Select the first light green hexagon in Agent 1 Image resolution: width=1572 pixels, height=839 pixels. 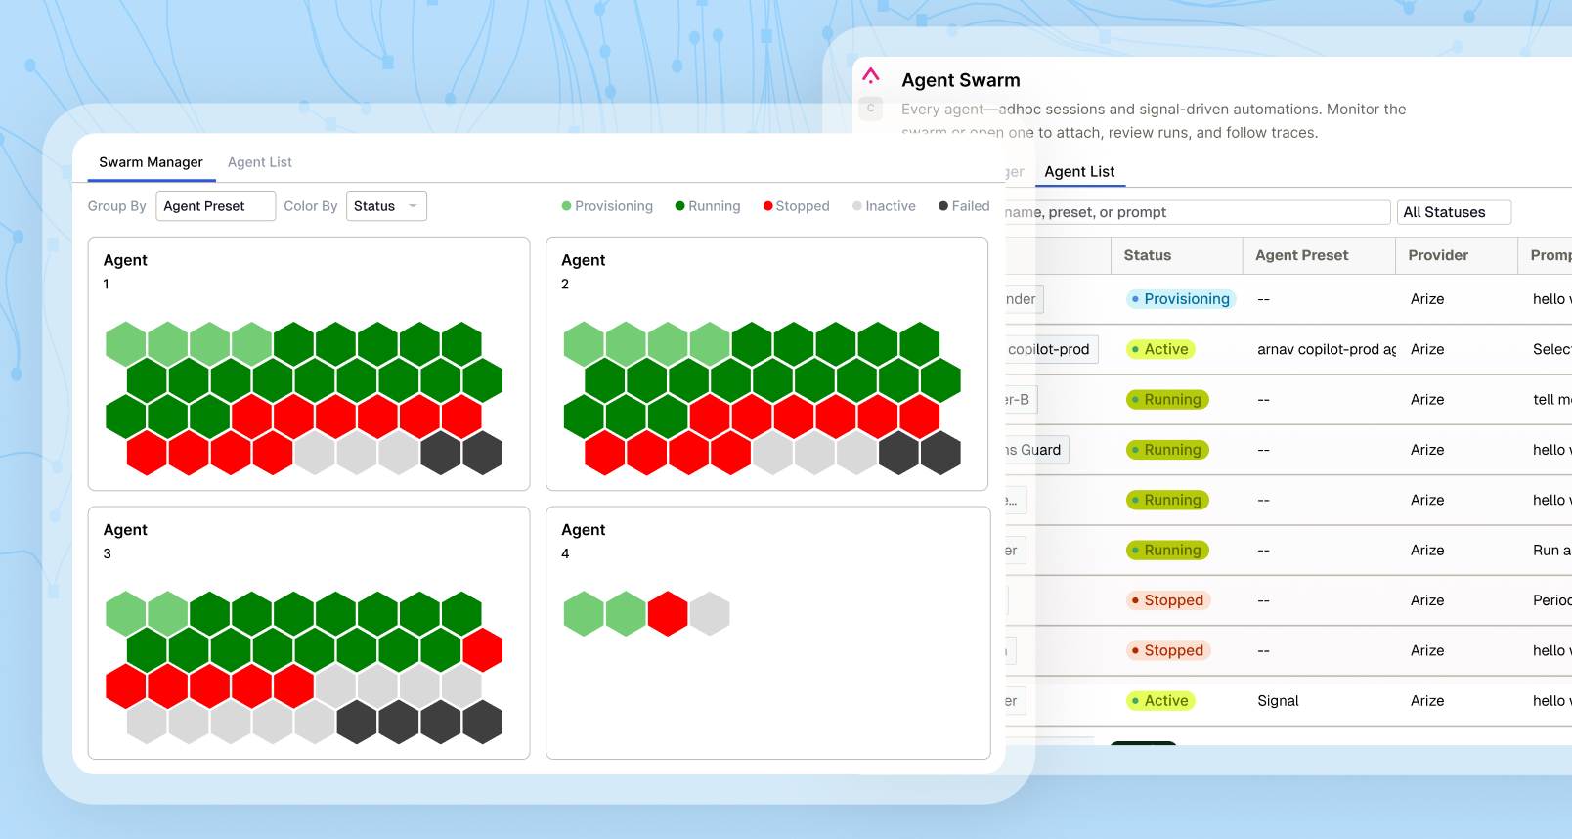point(126,344)
